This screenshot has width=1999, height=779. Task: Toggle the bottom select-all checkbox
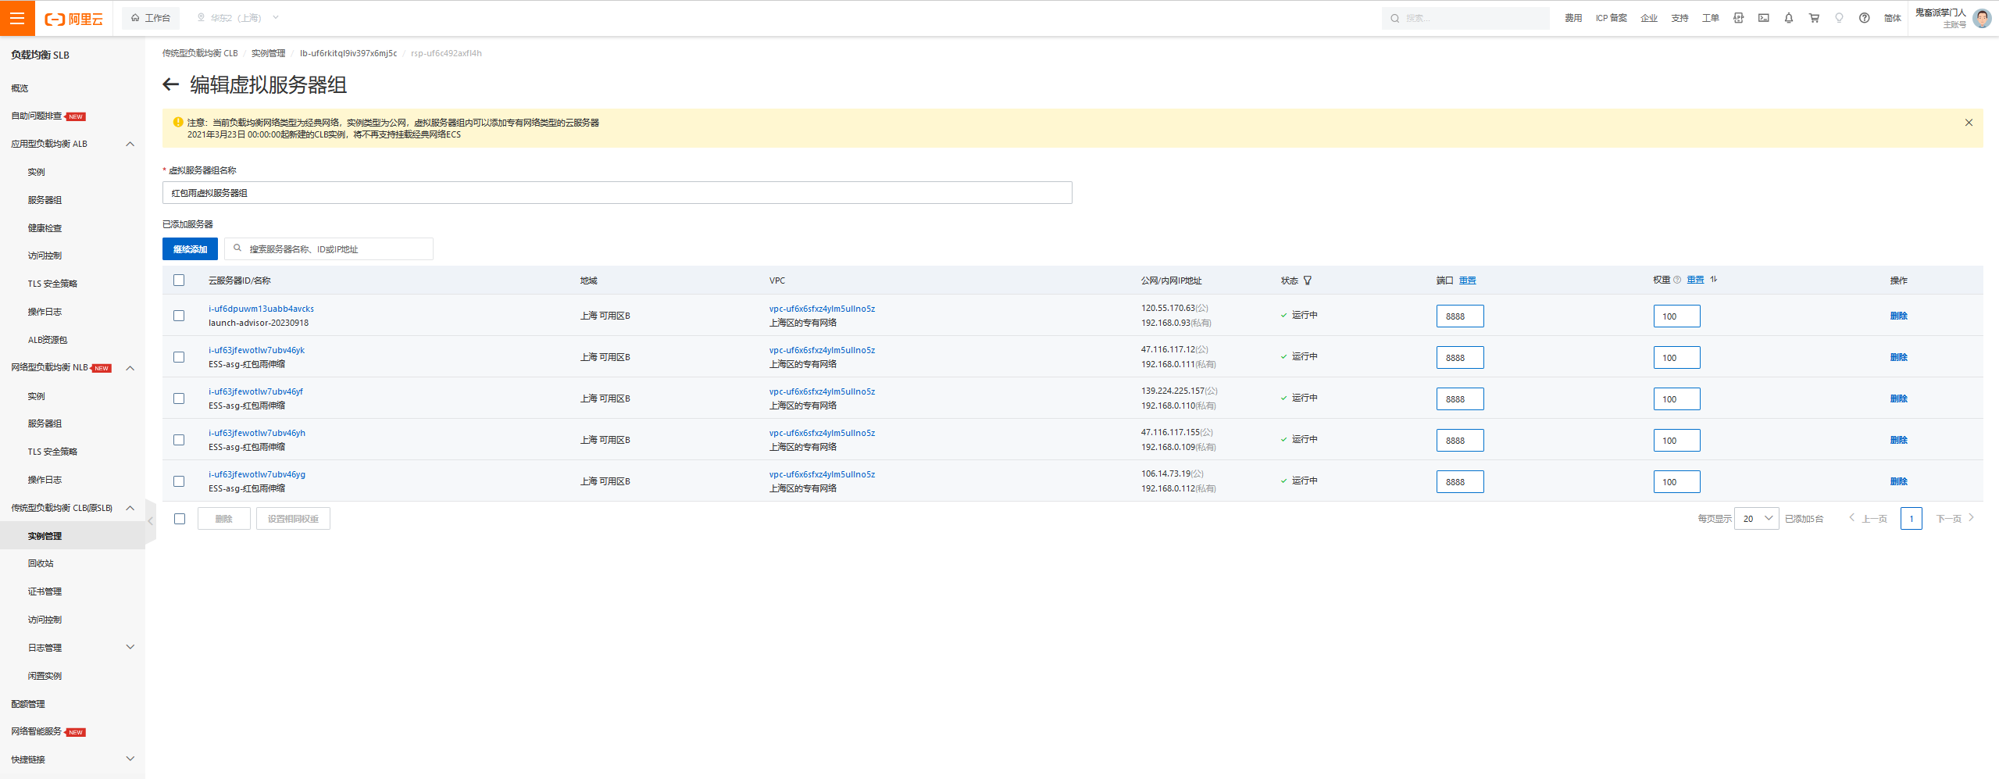[180, 519]
